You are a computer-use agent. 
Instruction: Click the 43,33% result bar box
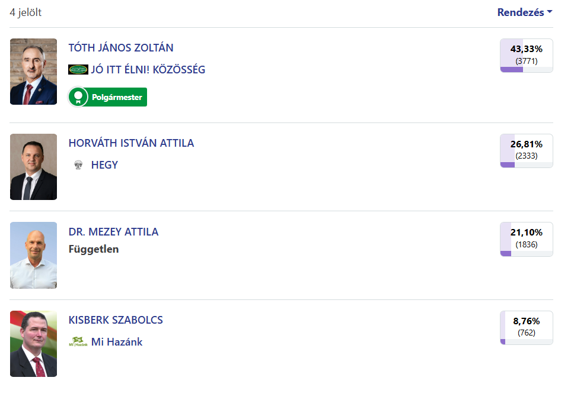tap(527, 56)
